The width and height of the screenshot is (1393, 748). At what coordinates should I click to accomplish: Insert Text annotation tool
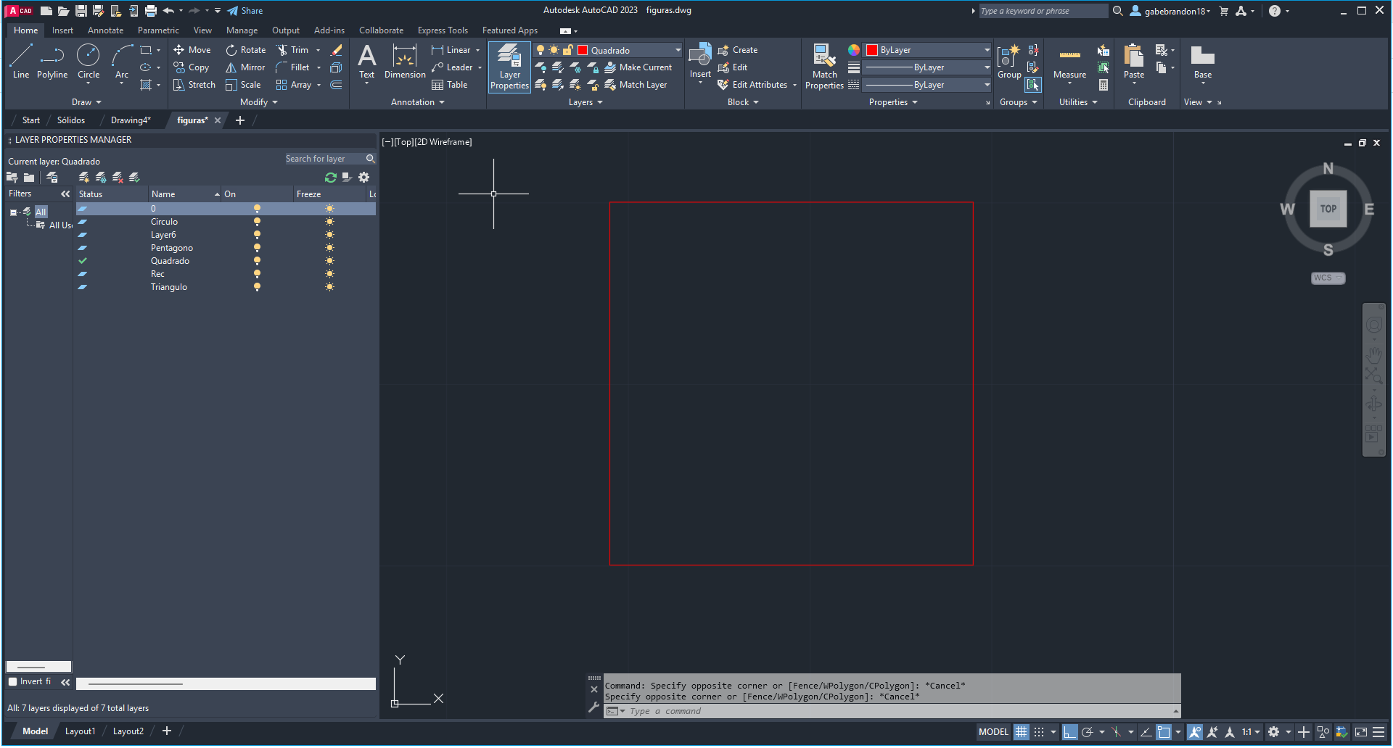[367, 62]
